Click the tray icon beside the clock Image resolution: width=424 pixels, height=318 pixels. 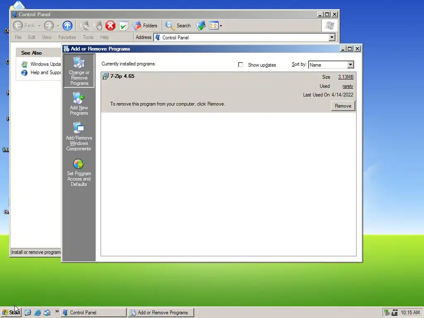point(395,313)
